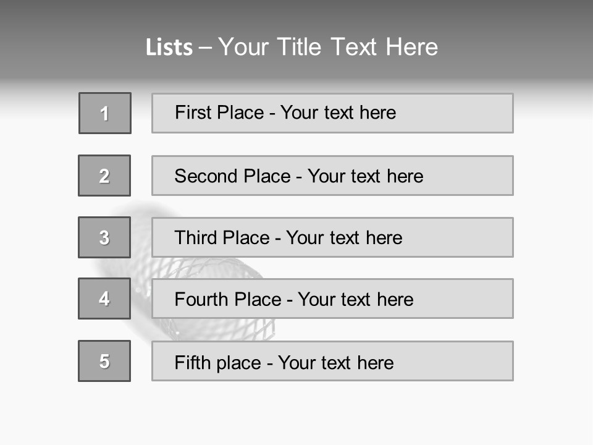The height and width of the screenshot is (445, 593).
Task: Click the empty right end of fifth bar
Action: (x=469, y=361)
